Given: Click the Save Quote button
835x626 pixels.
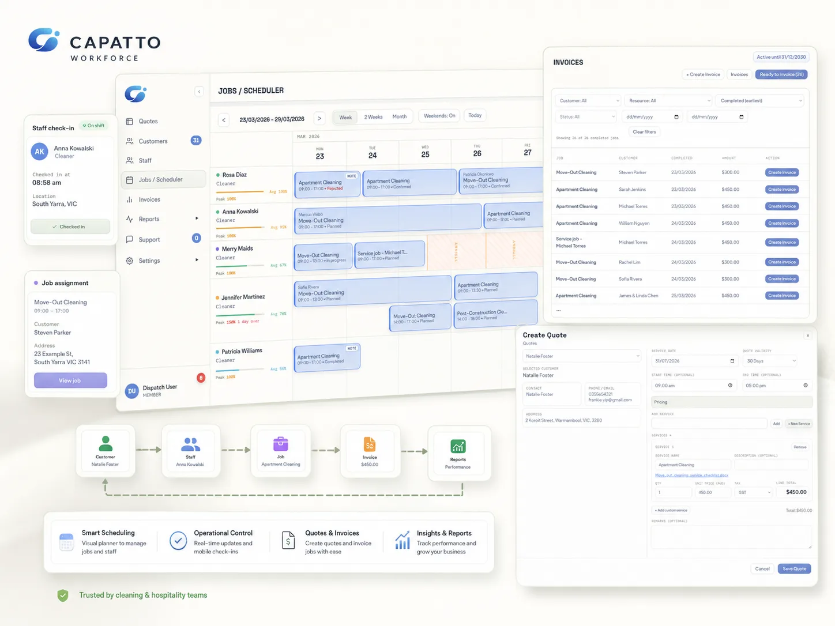Looking at the screenshot, I should point(794,569).
